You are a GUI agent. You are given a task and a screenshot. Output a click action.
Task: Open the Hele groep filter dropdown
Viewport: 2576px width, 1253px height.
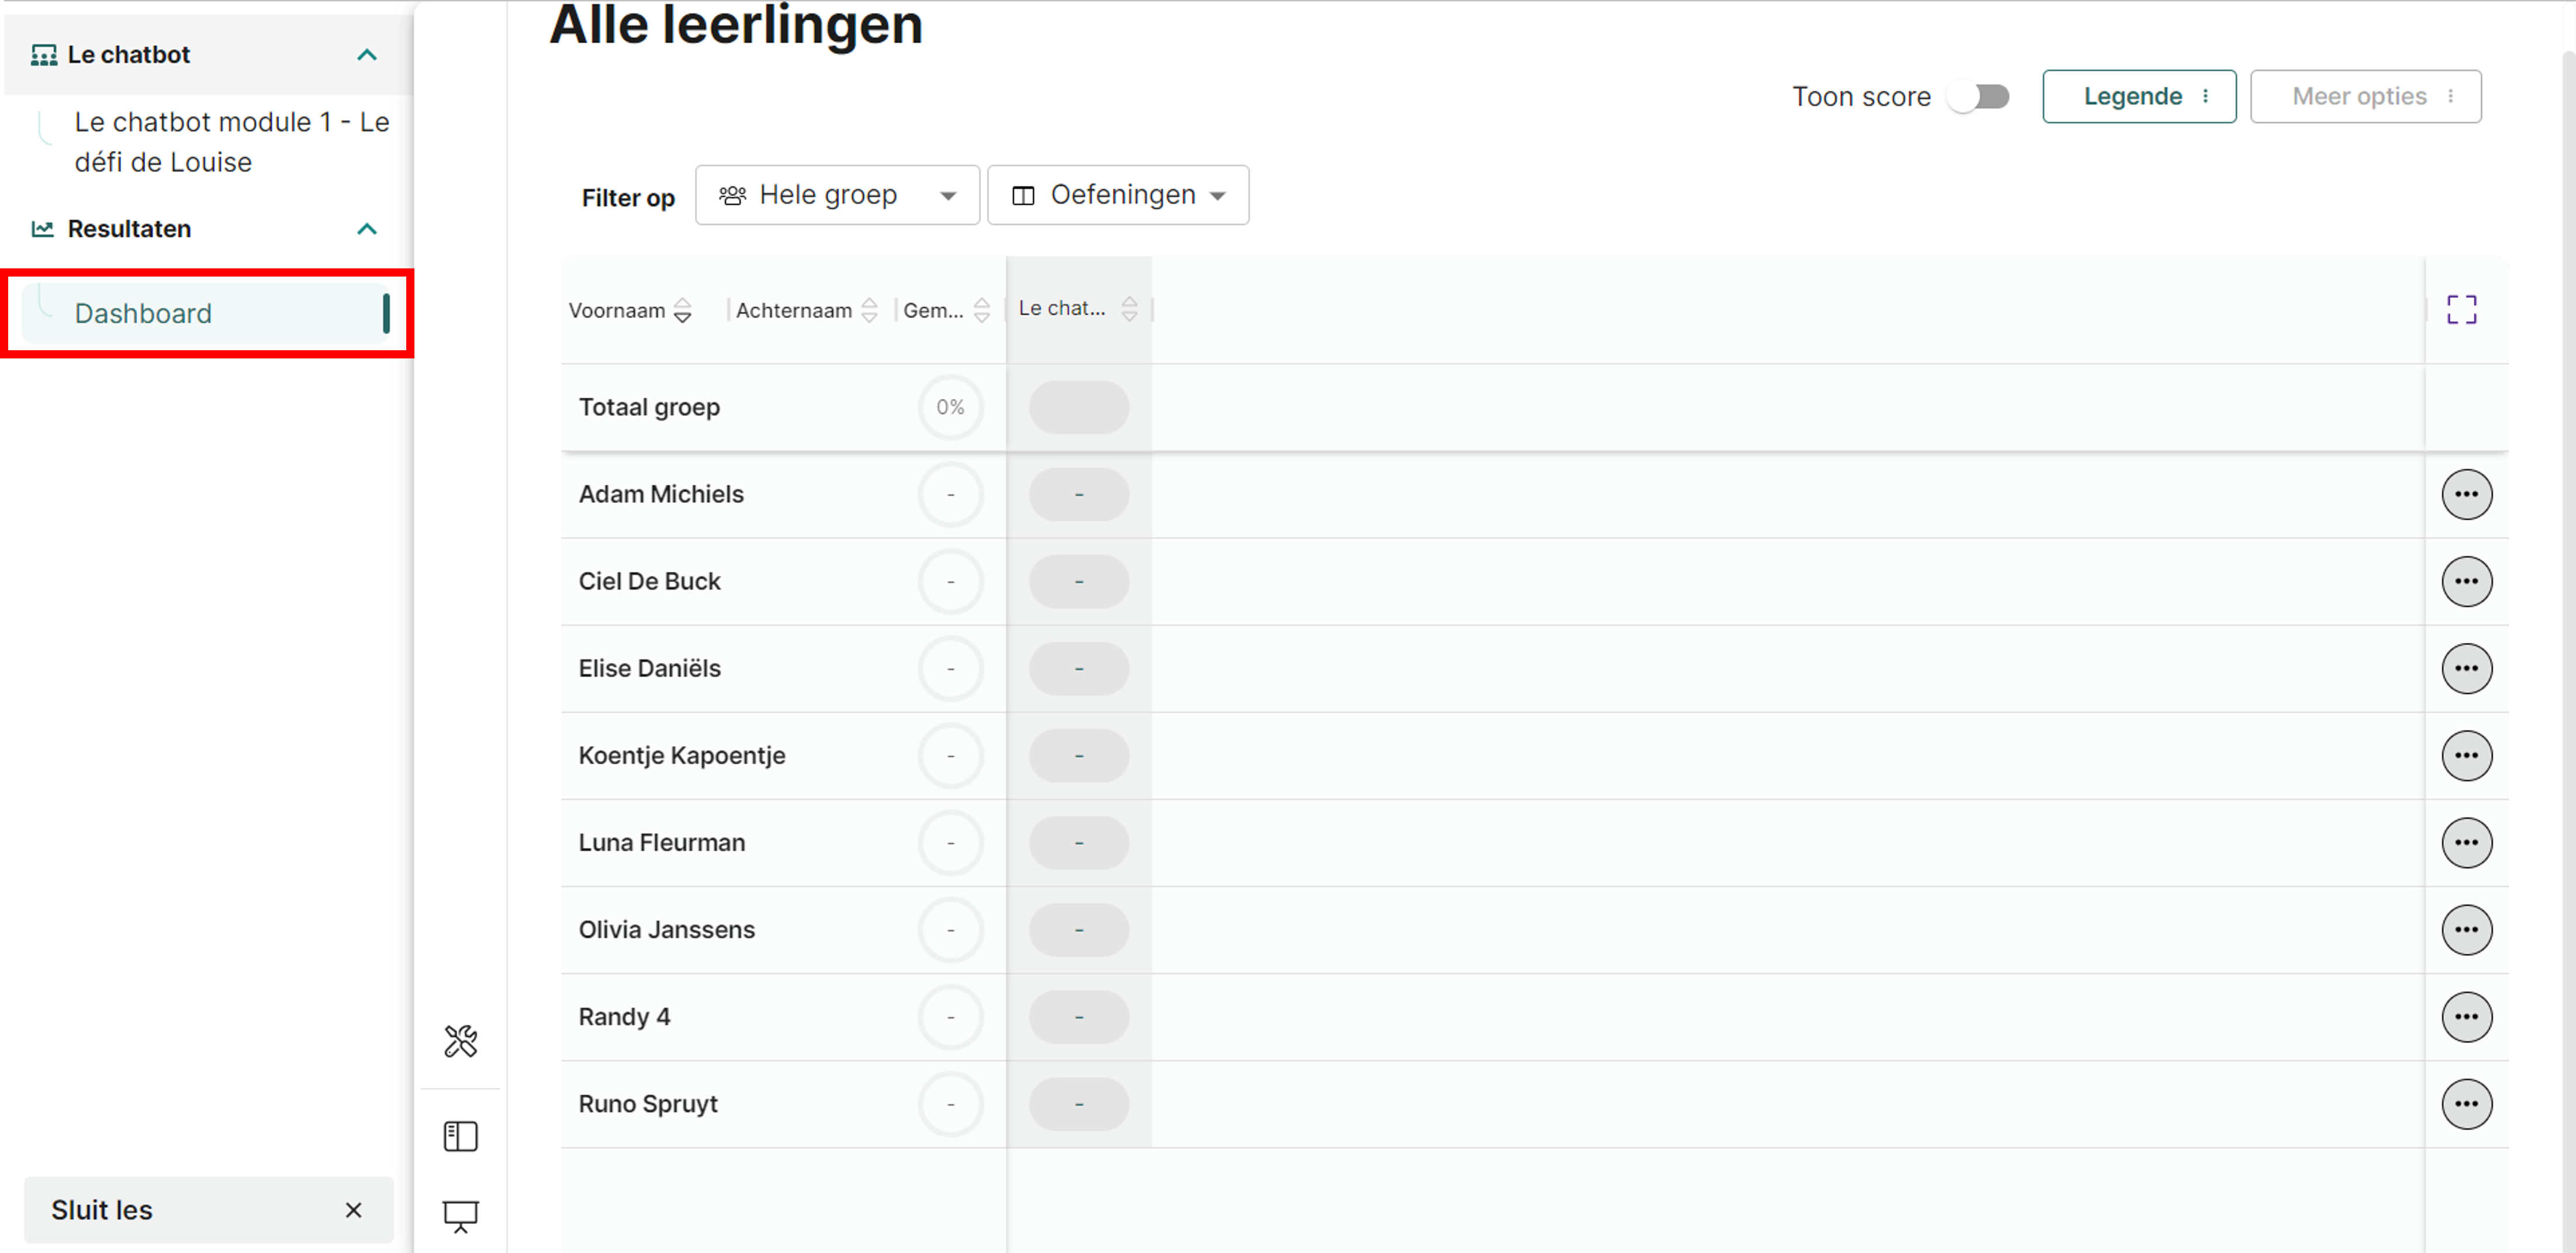click(836, 195)
